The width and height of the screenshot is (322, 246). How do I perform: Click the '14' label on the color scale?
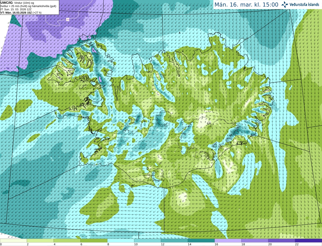coord(189,244)
